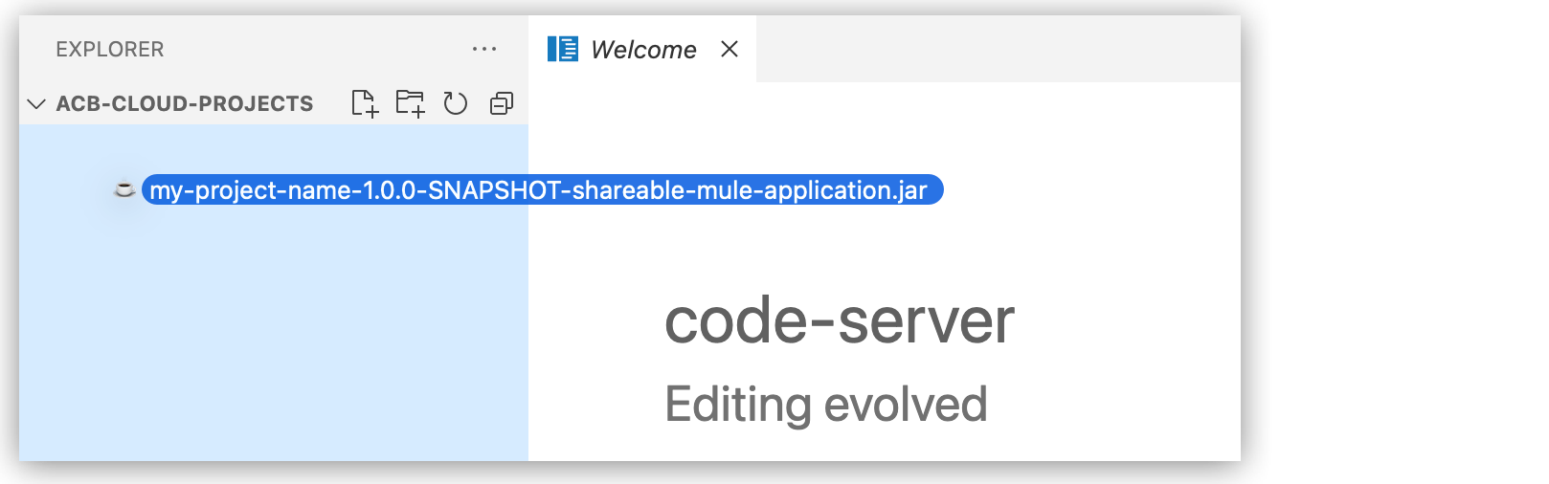Click the coffee cup jar file icon
Viewport: 1549px width, 484px height.
point(124,189)
